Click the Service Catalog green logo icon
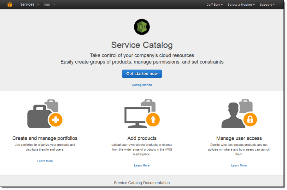The height and width of the screenshot is (190, 287). click(142, 27)
